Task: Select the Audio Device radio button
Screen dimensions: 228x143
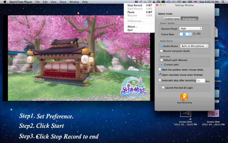Action: point(161,46)
